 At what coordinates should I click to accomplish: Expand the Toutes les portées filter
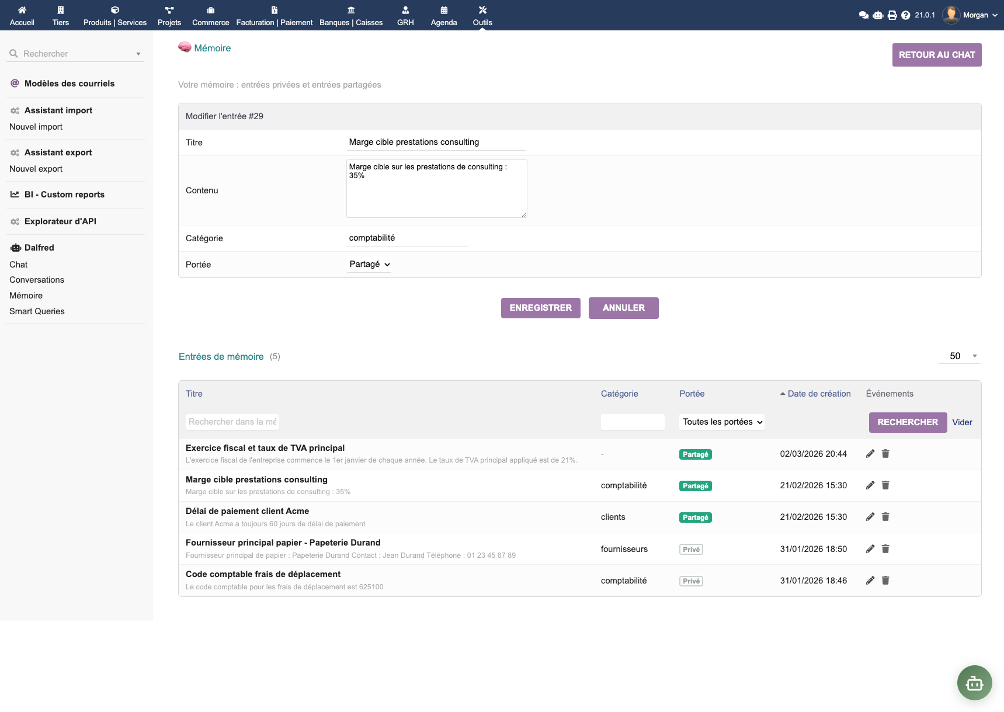click(722, 422)
